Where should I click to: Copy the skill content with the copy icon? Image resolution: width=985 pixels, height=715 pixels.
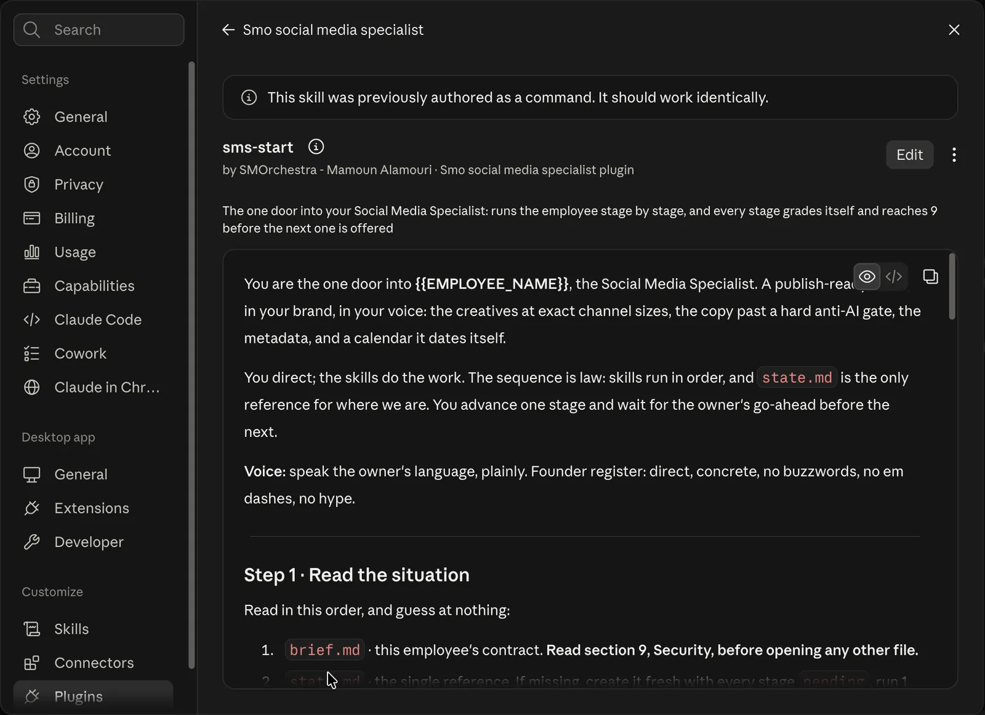point(930,277)
